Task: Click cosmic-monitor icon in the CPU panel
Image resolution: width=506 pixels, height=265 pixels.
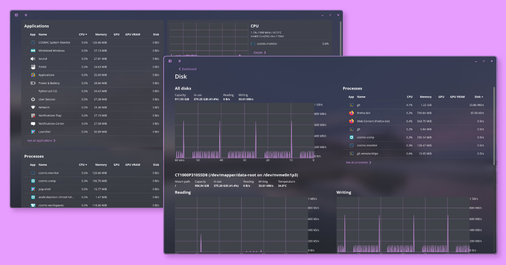Action: click(253, 44)
